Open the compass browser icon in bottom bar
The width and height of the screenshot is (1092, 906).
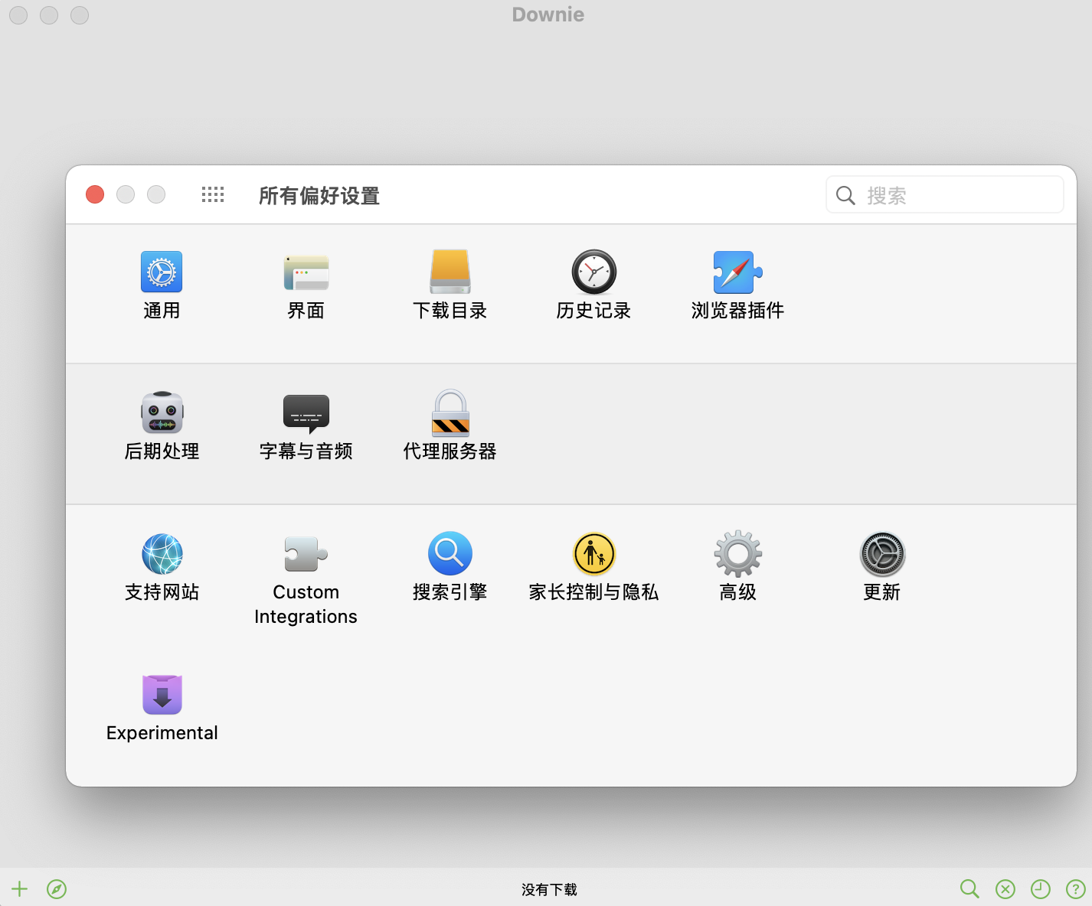(57, 888)
